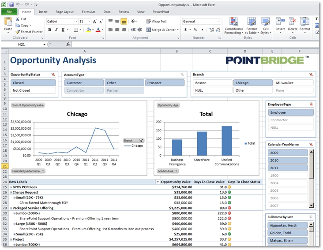The width and height of the screenshot is (323, 250).
Task: Click the Orientation text rotation icon
Action: [133, 21]
